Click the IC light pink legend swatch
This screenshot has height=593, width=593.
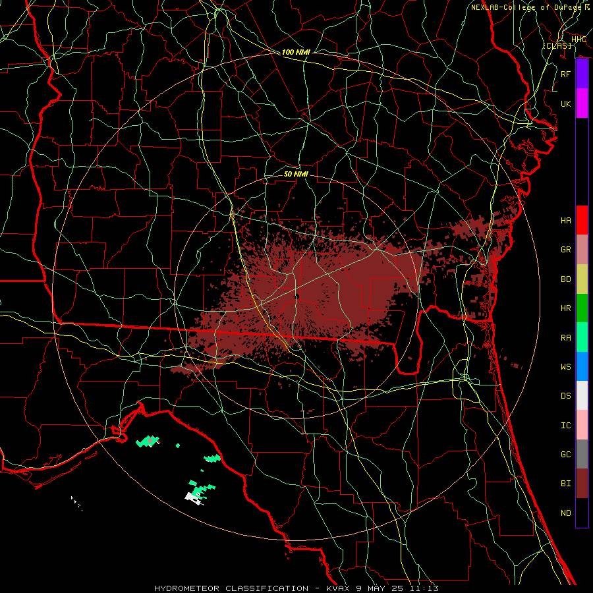point(582,425)
